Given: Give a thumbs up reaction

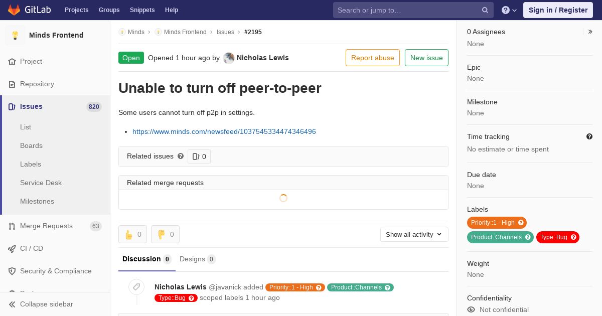Looking at the screenshot, I should (133, 234).
